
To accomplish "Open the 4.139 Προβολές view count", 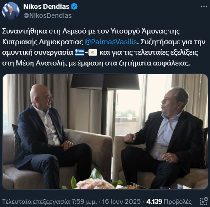I will [x=169, y=201].
